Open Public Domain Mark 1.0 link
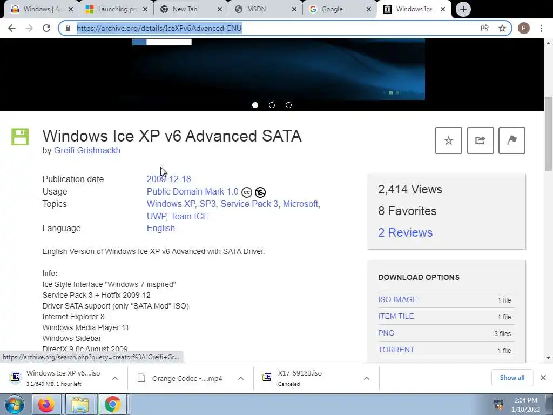The width and height of the screenshot is (553, 415). pyautogui.click(x=193, y=191)
